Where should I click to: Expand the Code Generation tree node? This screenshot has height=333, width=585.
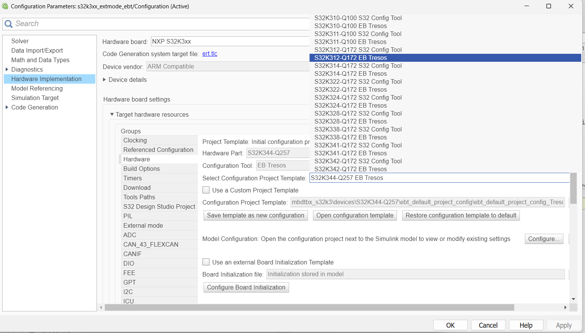click(x=6, y=107)
